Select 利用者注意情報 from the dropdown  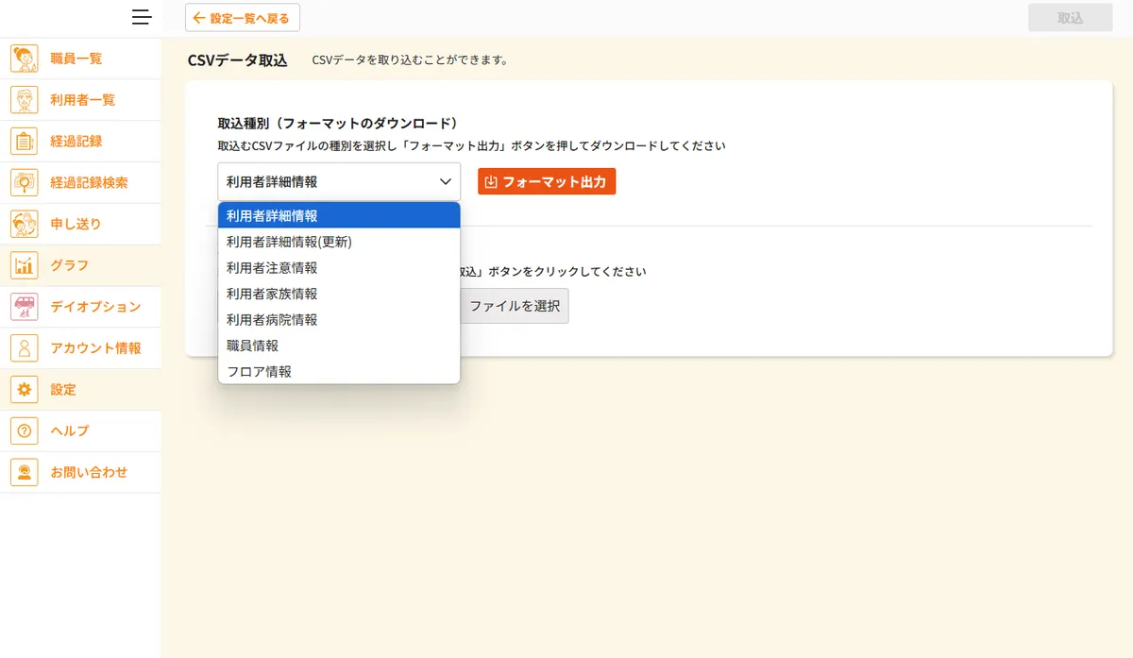click(339, 268)
